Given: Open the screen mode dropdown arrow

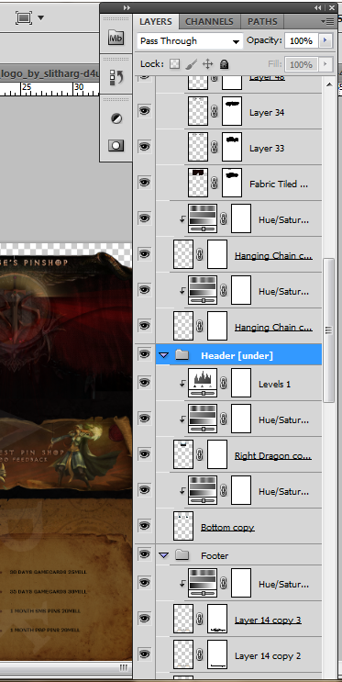Looking at the screenshot, I should pyautogui.click(x=41, y=17).
